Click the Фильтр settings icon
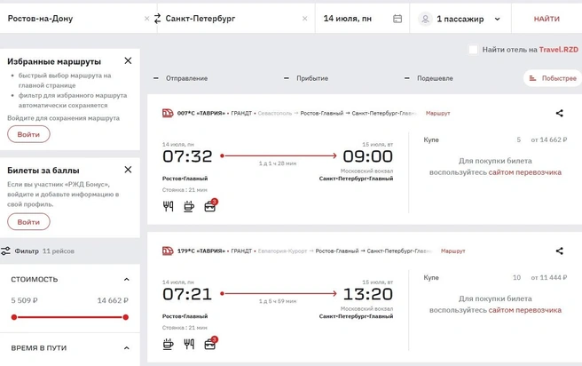 click(x=5, y=251)
